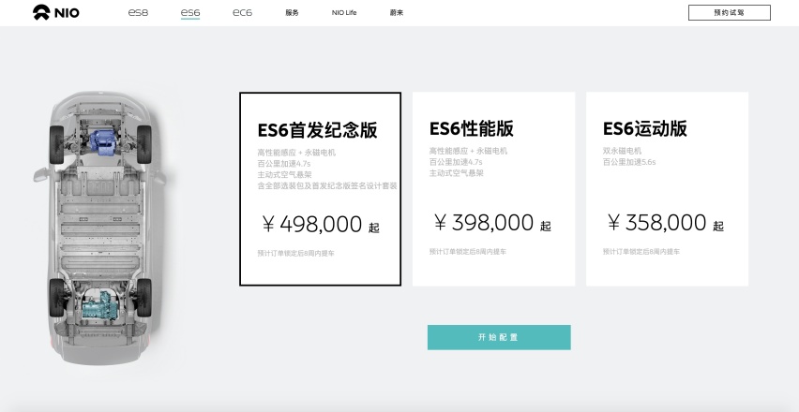This screenshot has width=799, height=412.
Task: Click the NIO logo in header
Action: 56,12
